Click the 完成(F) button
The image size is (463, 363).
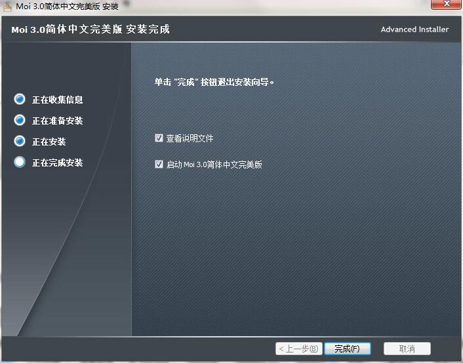pyautogui.click(x=348, y=349)
